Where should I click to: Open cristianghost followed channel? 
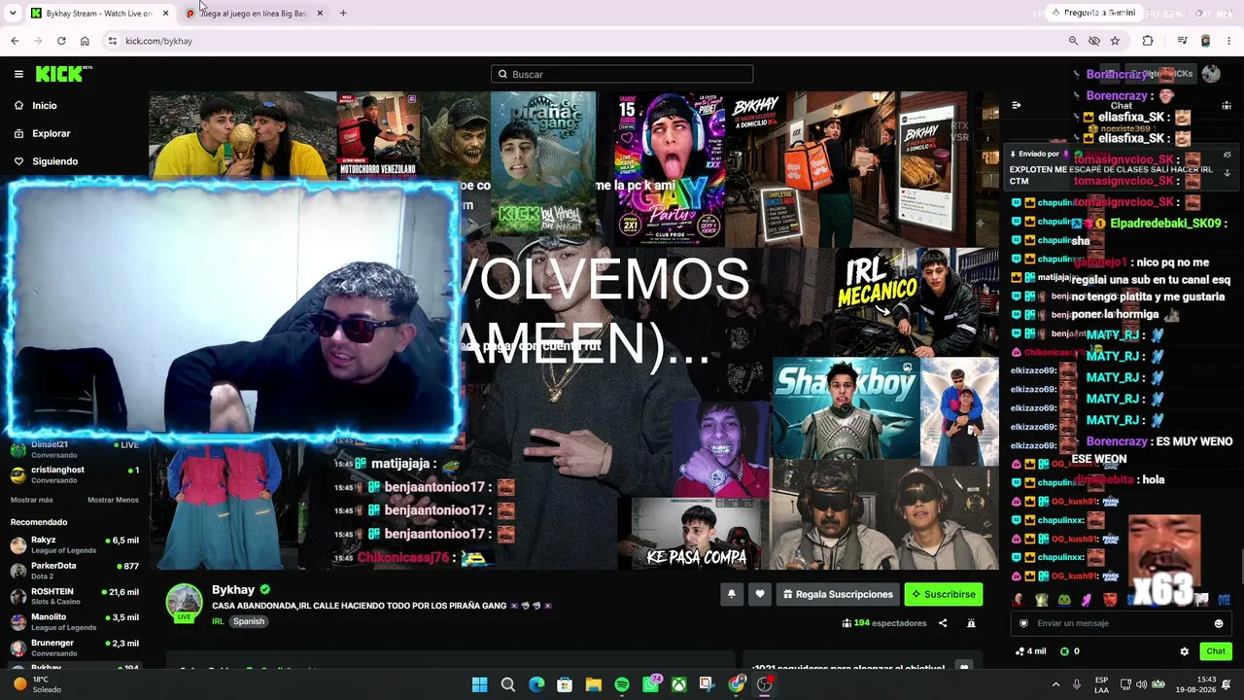[x=74, y=474]
